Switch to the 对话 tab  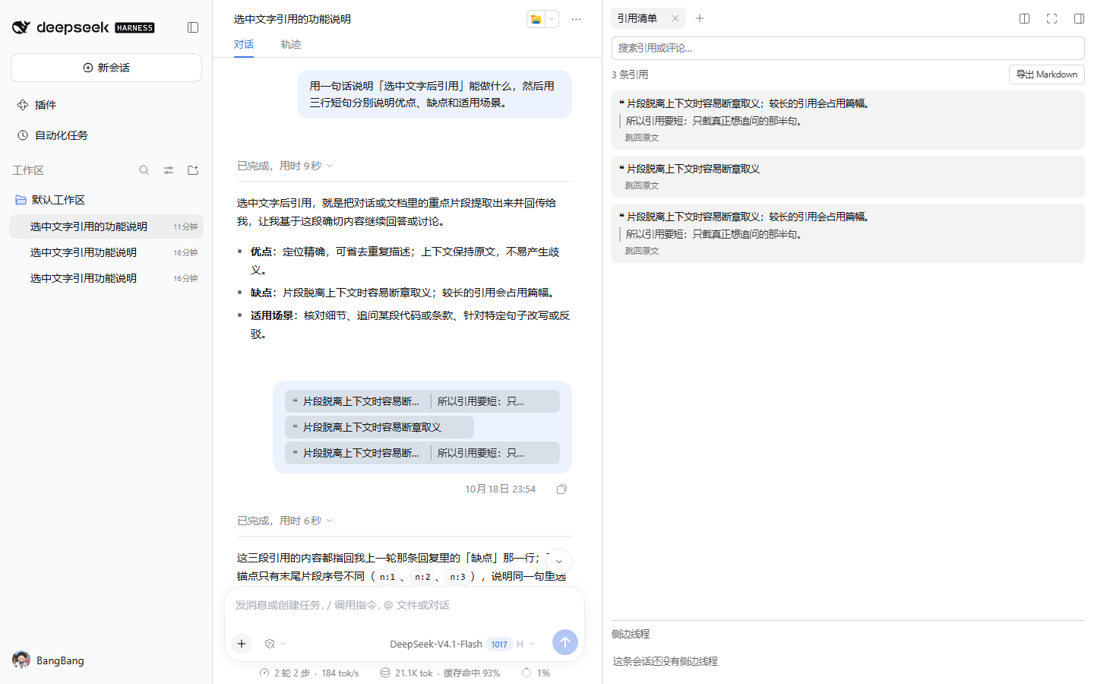click(x=244, y=44)
